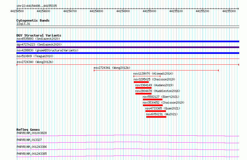Viewport: 247px width, 160px height.
Task: Select nsv3530652 (Chaisson2019) variant label
Action: 163,103
